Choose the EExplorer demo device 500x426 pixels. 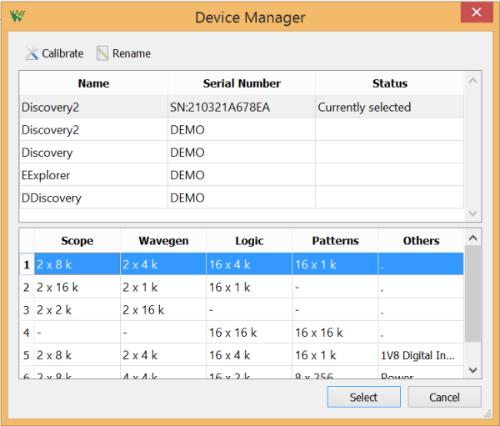[93, 175]
